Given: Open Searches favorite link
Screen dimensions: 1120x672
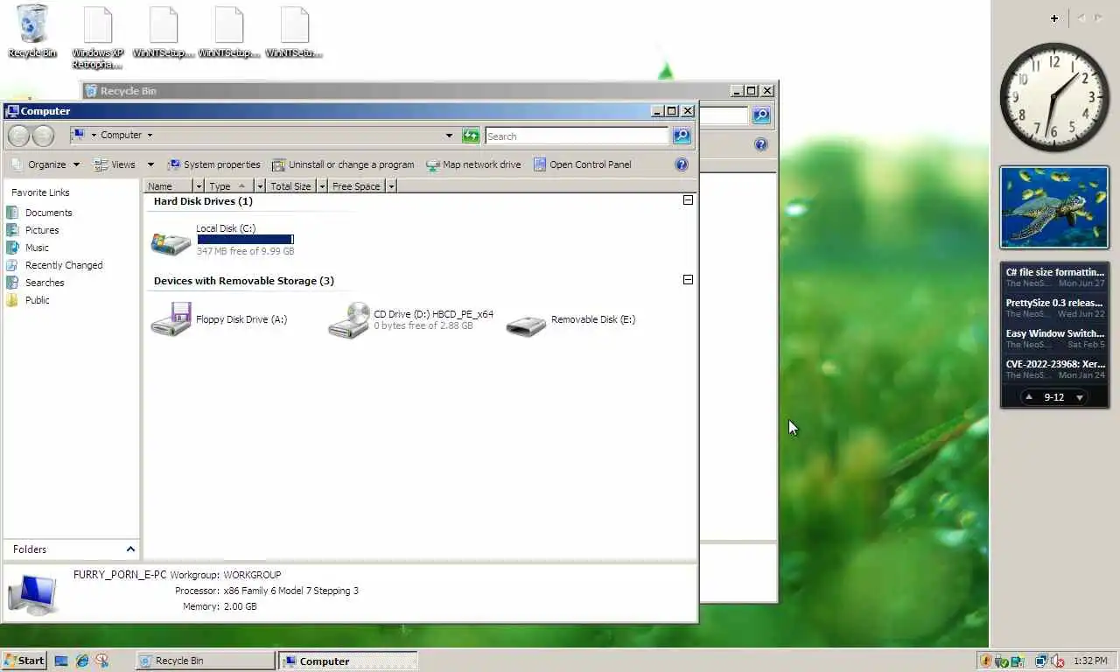Looking at the screenshot, I should click(x=35, y=283).
